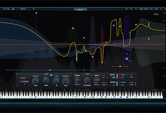Open the Minimum phase mode dropdown
Screen dimensions: 166x113
coord(23,9)
